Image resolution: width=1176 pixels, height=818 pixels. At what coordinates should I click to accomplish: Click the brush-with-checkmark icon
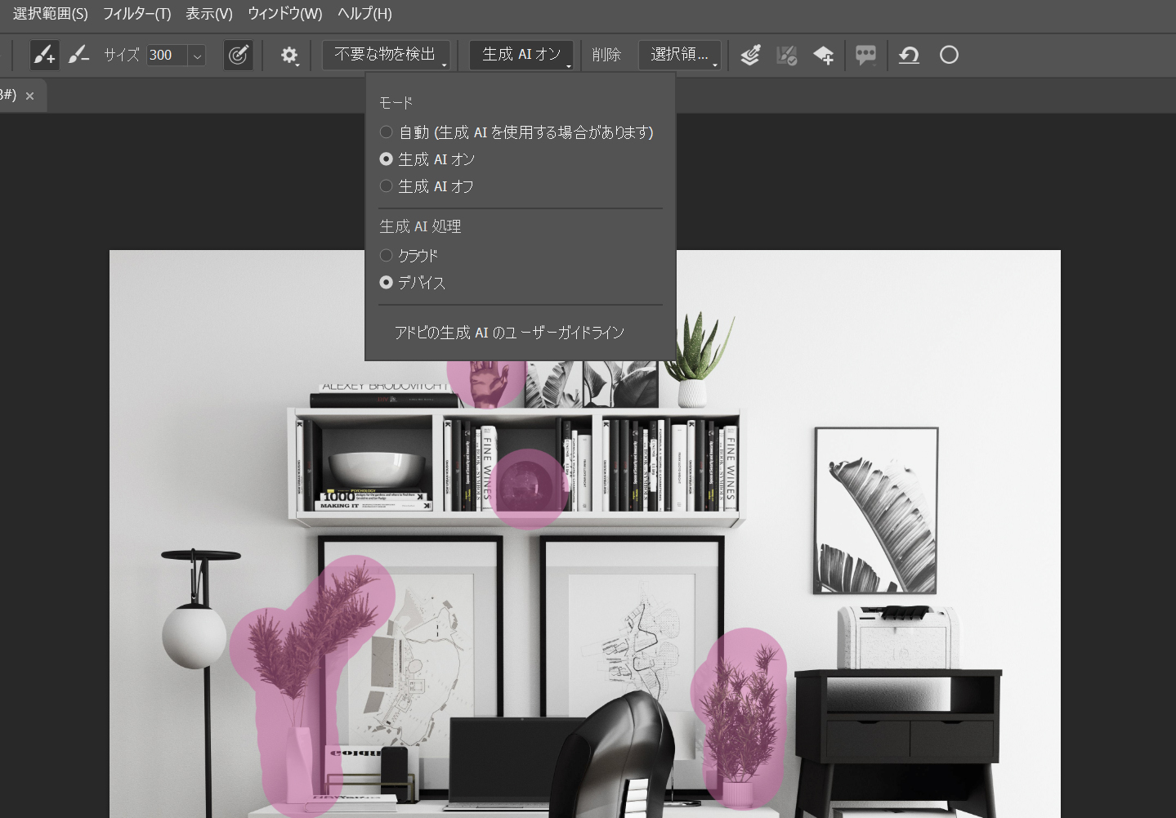click(x=786, y=55)
